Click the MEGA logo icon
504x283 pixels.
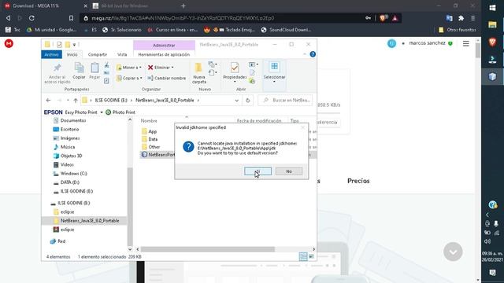pos(9,44)
